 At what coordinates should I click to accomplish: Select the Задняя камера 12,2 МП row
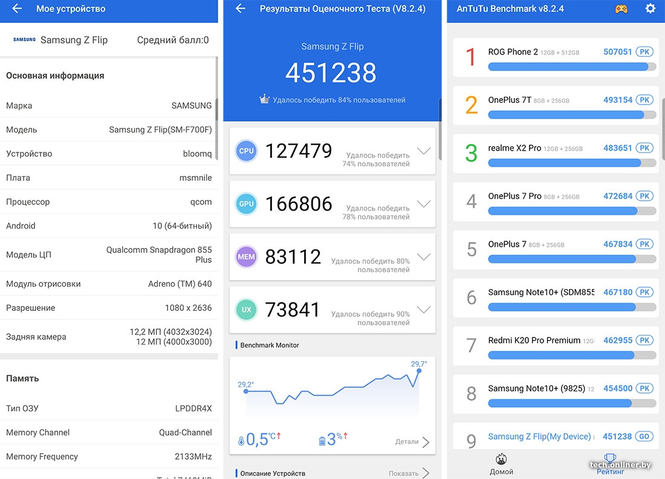[x=109, y=337]
